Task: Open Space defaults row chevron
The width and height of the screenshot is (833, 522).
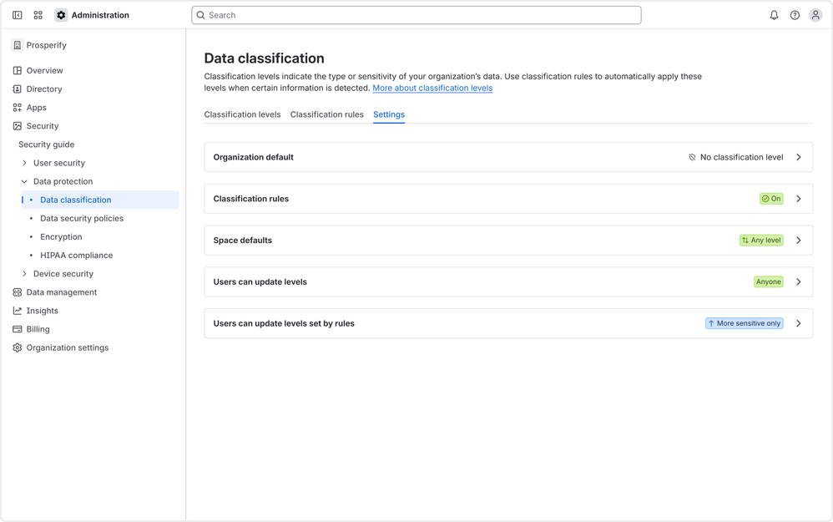Action: click(799, 241)
